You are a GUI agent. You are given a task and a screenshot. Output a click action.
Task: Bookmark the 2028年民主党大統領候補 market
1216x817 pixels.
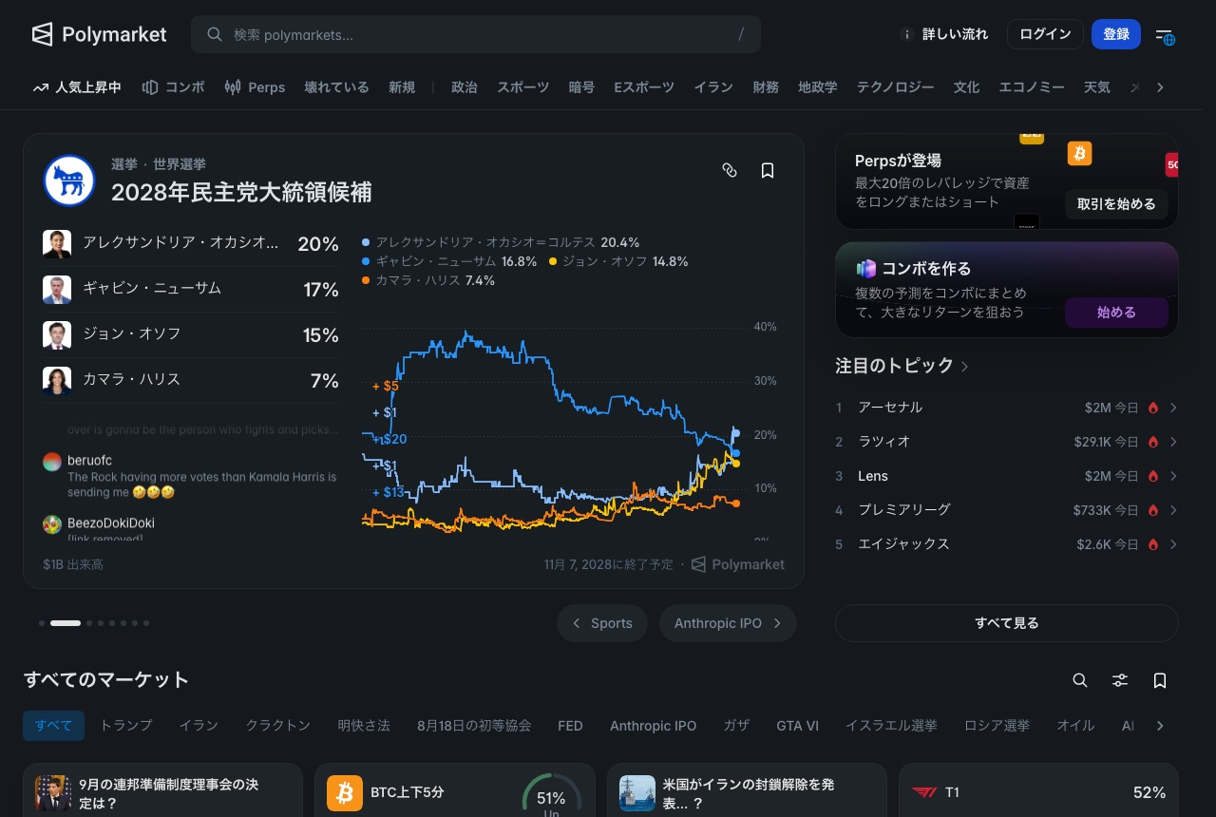(x=768, y=170)
